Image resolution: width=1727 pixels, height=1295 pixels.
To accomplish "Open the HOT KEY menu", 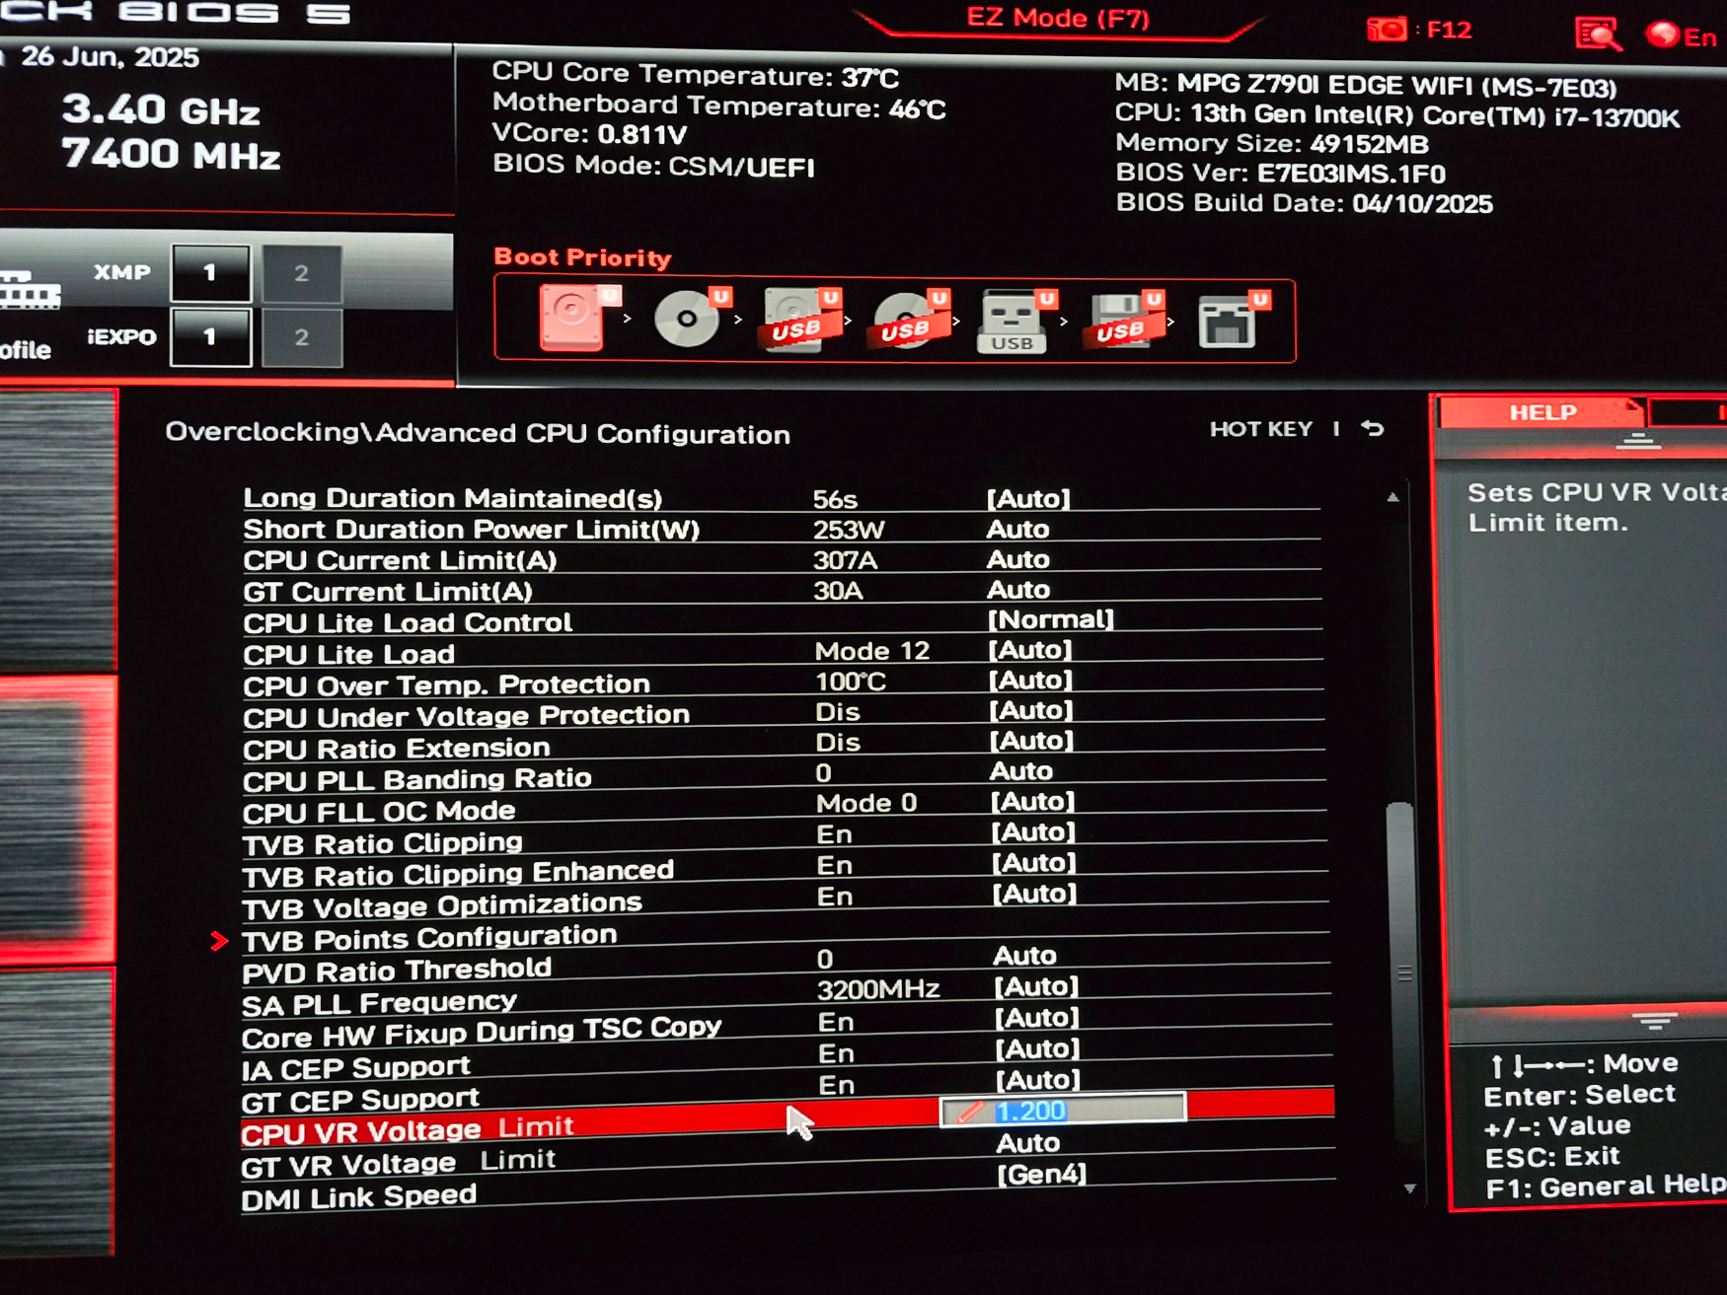I will point(1260,429).
